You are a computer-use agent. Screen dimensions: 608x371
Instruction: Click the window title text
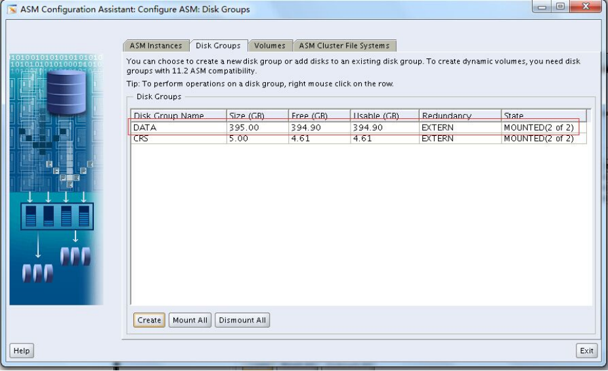click(x=135, y=9)
